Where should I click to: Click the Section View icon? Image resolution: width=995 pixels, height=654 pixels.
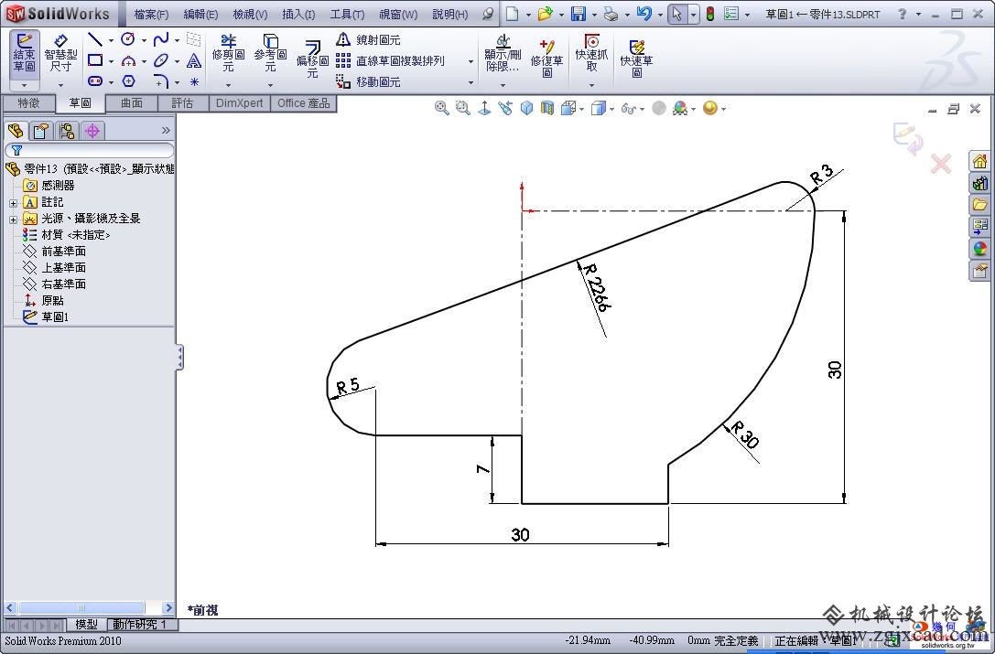click(547, 109)
